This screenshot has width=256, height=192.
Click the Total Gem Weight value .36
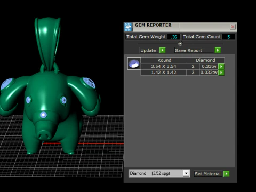(x=174, y=37)
